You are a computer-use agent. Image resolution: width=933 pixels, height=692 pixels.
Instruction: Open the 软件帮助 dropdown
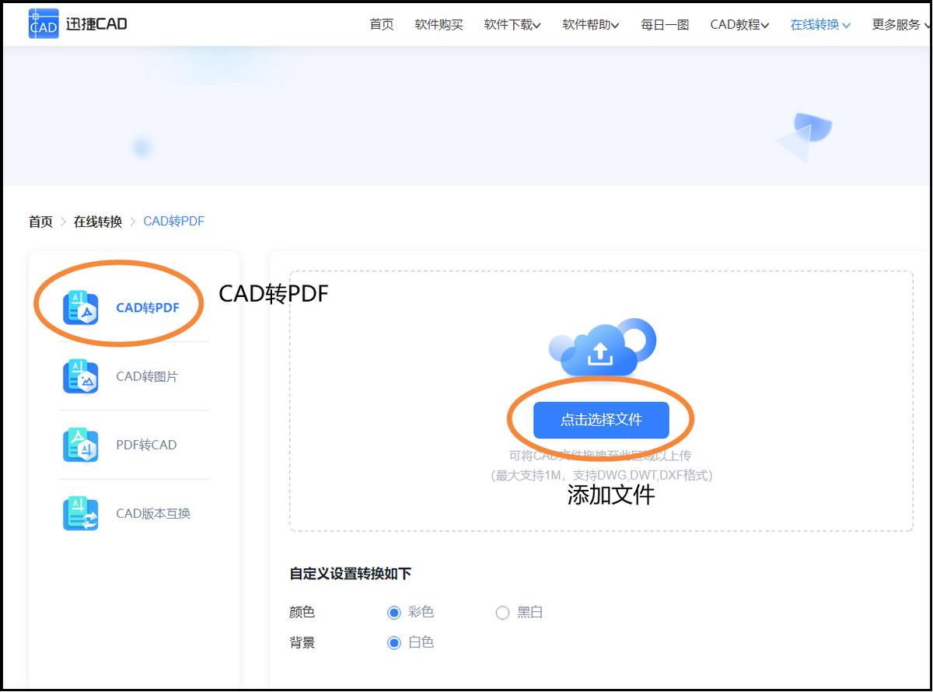[x=589, y=24]
